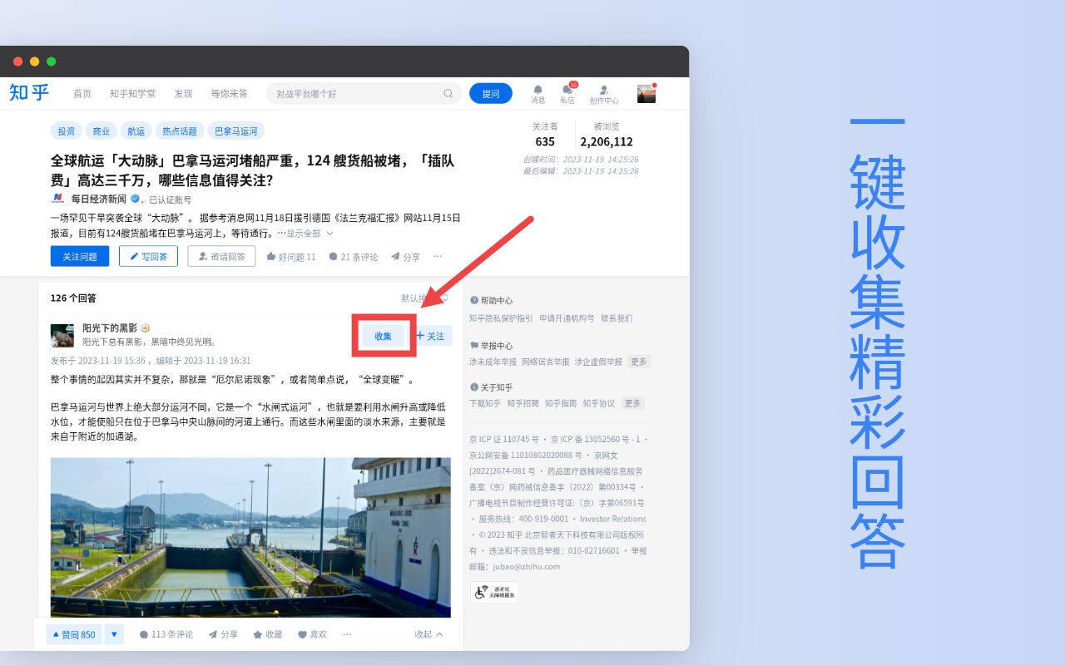Expand the question with 显示全部
1065x665 pixels.
(306, 234)
